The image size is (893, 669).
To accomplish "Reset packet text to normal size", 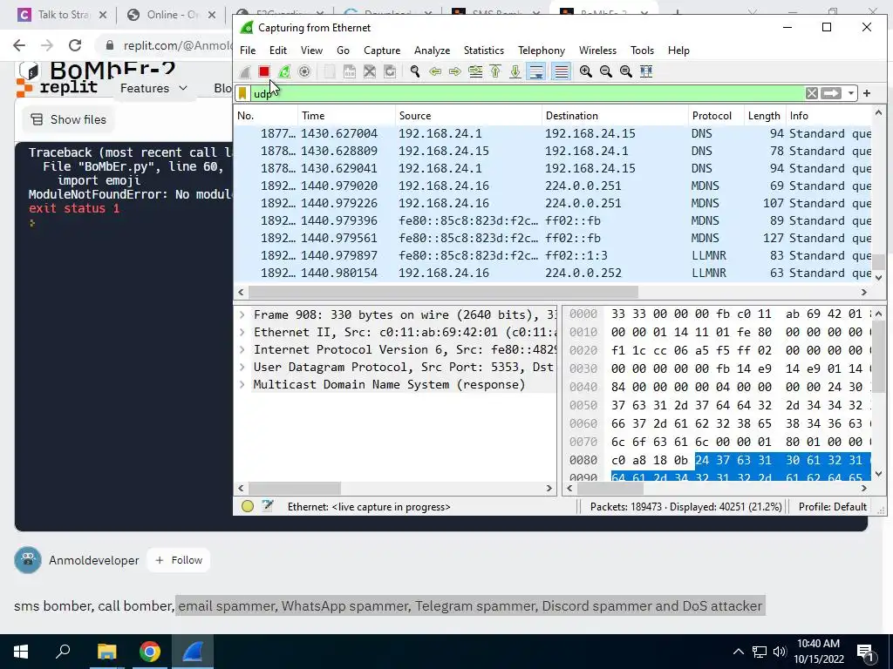I will pos(626,71).
